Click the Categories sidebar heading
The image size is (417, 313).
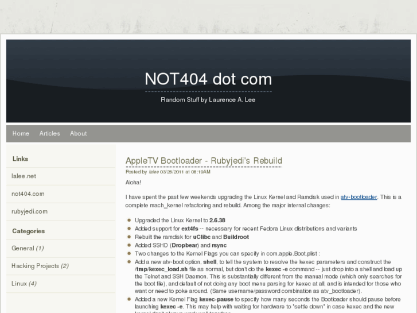click(29, 231)
